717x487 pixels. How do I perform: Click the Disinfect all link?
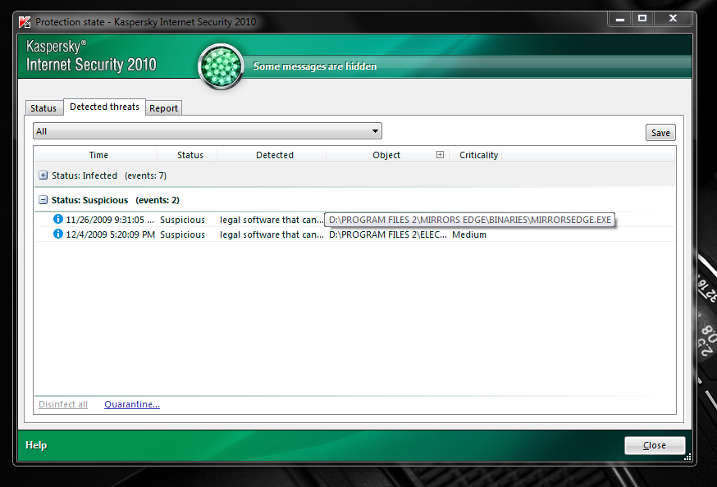(x=63, y=404)
